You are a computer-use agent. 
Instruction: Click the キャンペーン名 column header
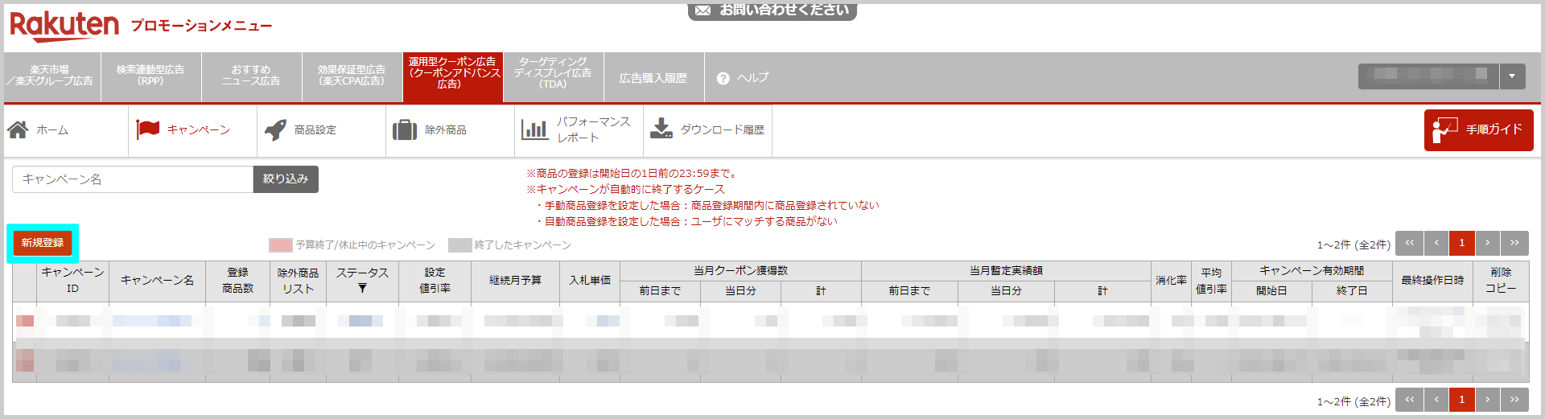[x=157, y=281]
